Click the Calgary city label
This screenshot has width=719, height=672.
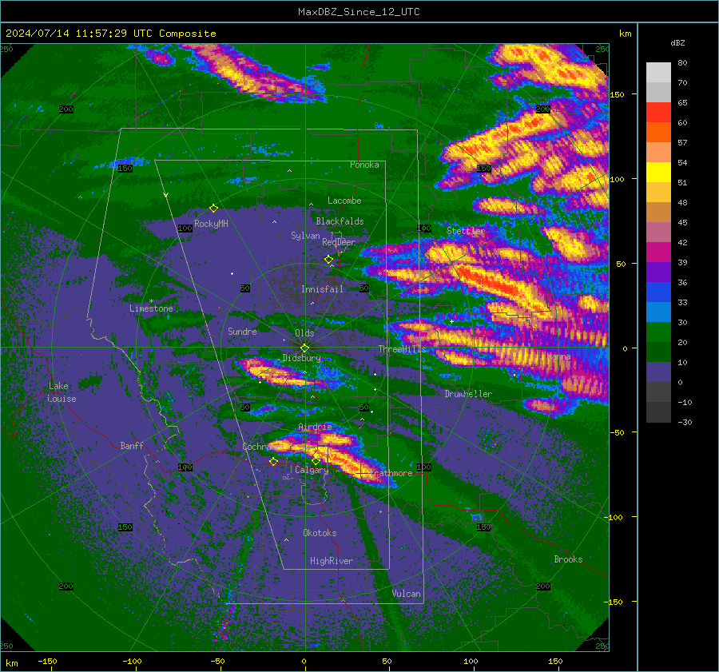click(312, 470)
